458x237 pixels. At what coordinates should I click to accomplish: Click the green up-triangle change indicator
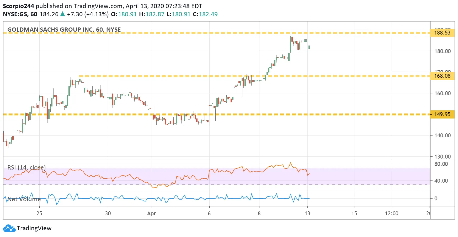point(63,14)
